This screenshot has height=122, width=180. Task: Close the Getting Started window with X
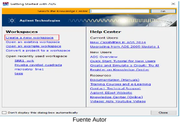[x=173, y=4]
